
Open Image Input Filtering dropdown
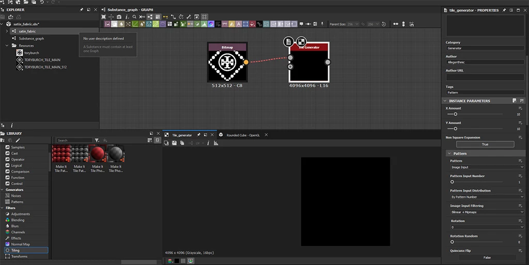tap(487, 212)
